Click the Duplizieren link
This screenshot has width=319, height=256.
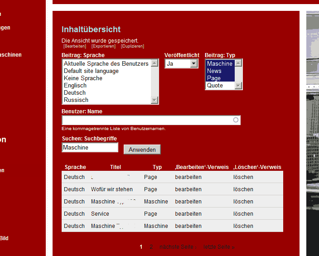click(132, 46)
